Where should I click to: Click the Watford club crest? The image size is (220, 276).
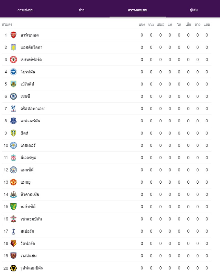pyautogui.click(x=13, y=243)
